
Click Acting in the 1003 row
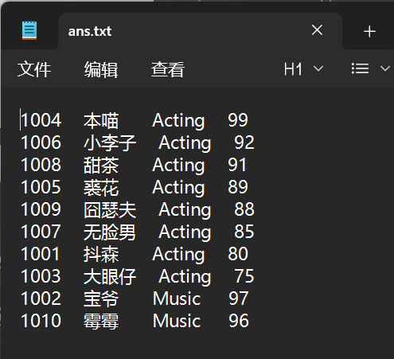click(x=185, y=277)
